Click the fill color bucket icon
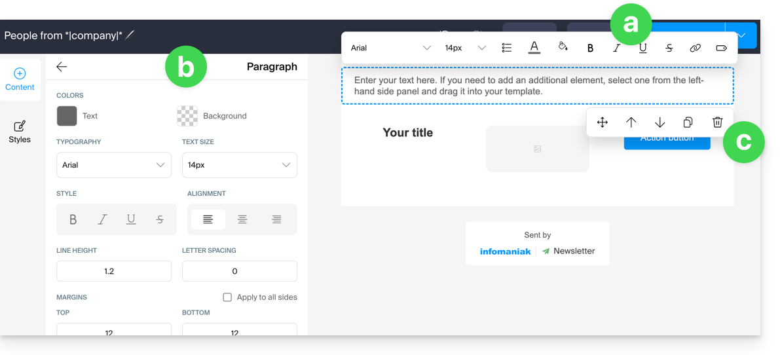The width and height of the screenshot is (780, 355). pos(562,47)
